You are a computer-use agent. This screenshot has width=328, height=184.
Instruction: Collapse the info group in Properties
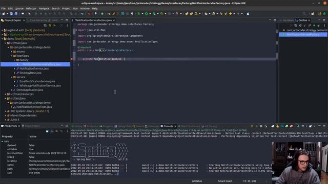(x=2, y=142)
